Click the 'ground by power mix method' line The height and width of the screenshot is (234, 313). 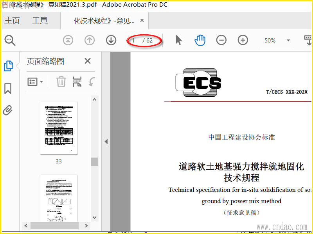coord(241,201)
